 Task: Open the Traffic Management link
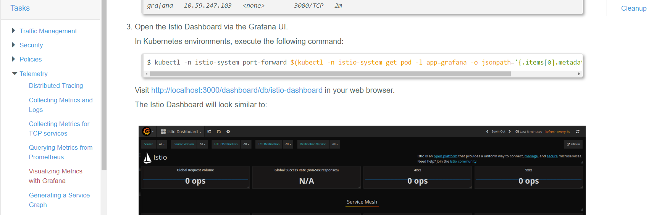pos(48,31)
